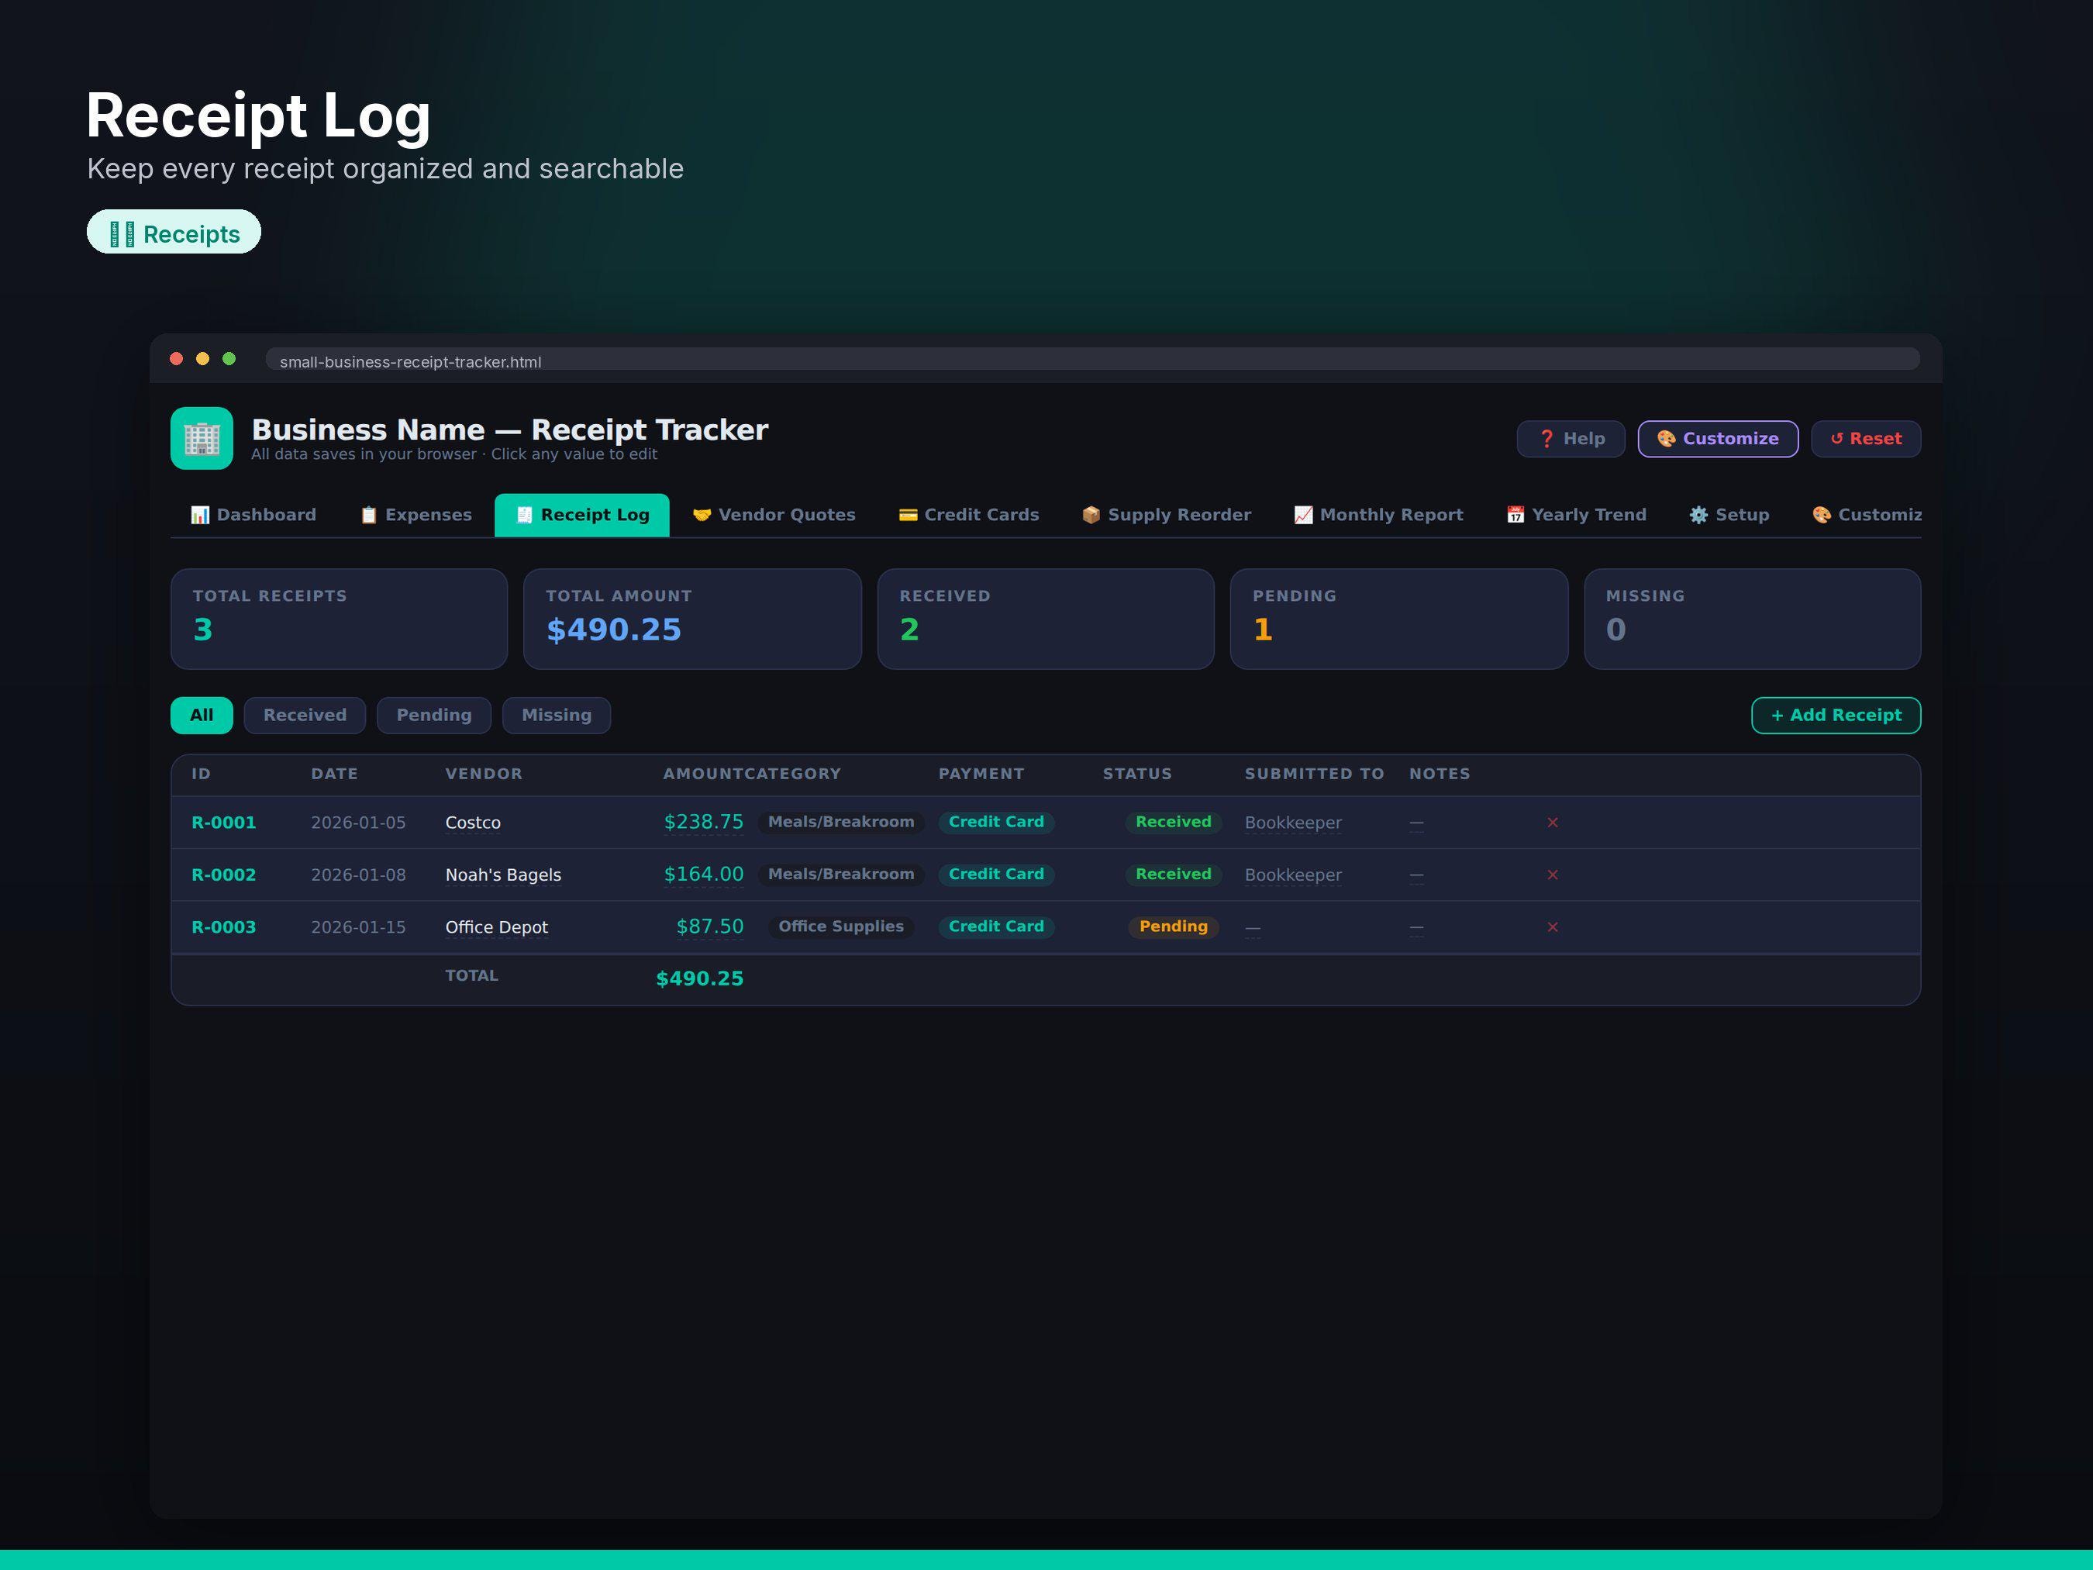Image resolution: width=2093 pixels, height=1570 pixels.
Task: Click the R-0003 receipt ID
Action: 223,927
